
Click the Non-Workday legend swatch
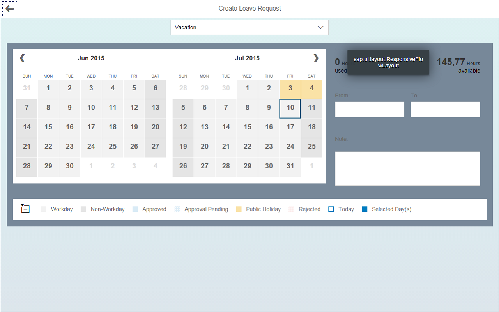83,209
